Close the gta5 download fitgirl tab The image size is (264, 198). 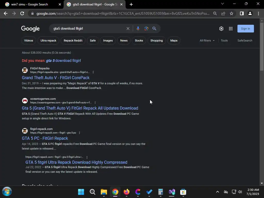121,5
